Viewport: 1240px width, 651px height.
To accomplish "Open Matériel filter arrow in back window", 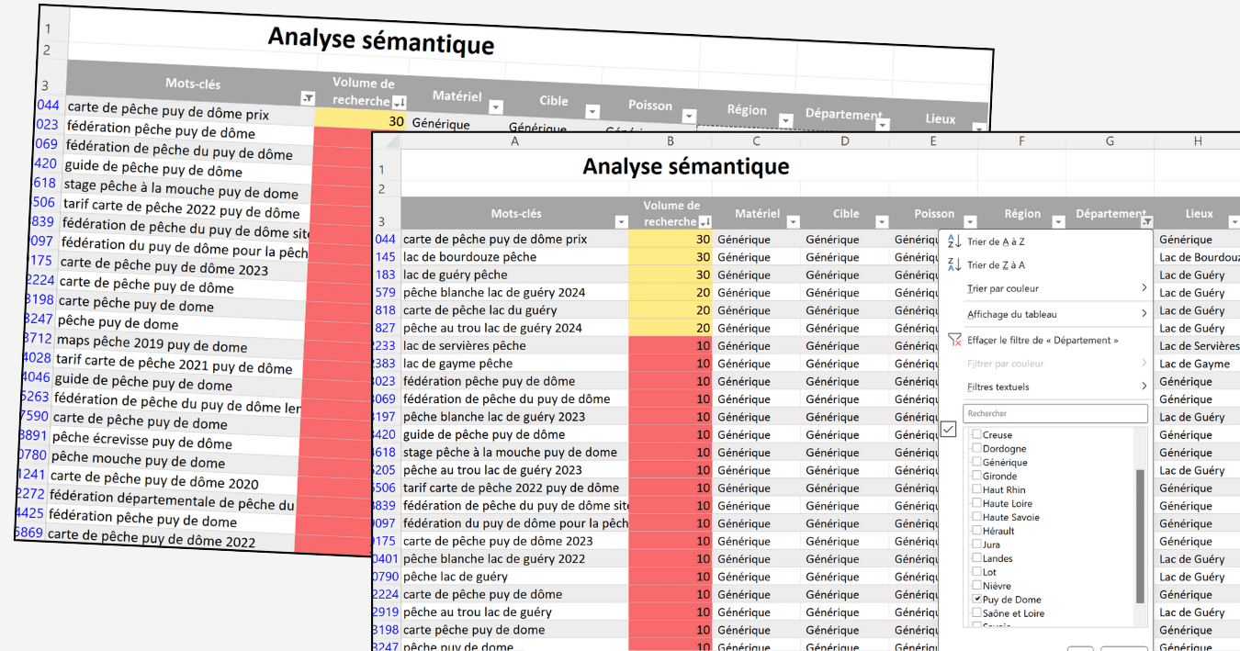I will tap(495, 106).
